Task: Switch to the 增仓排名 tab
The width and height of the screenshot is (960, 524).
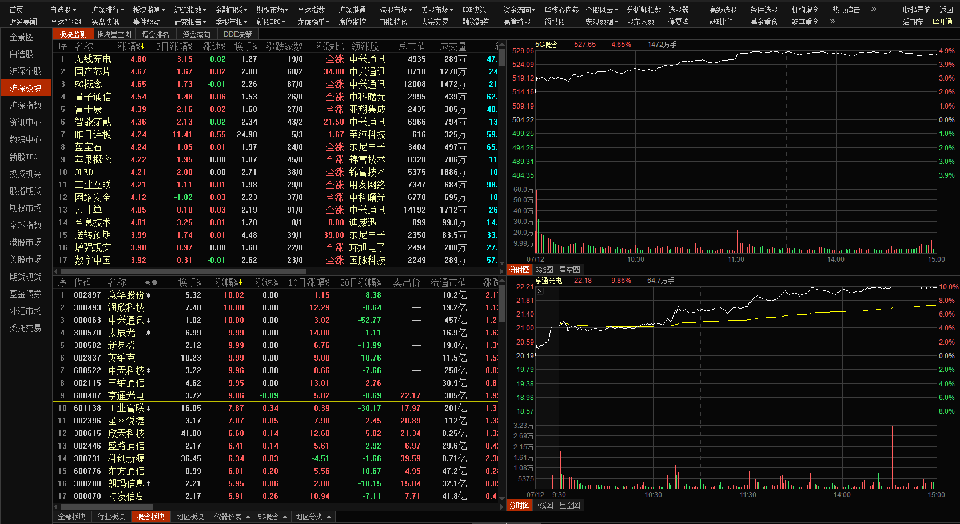Action: coord(156,34)
